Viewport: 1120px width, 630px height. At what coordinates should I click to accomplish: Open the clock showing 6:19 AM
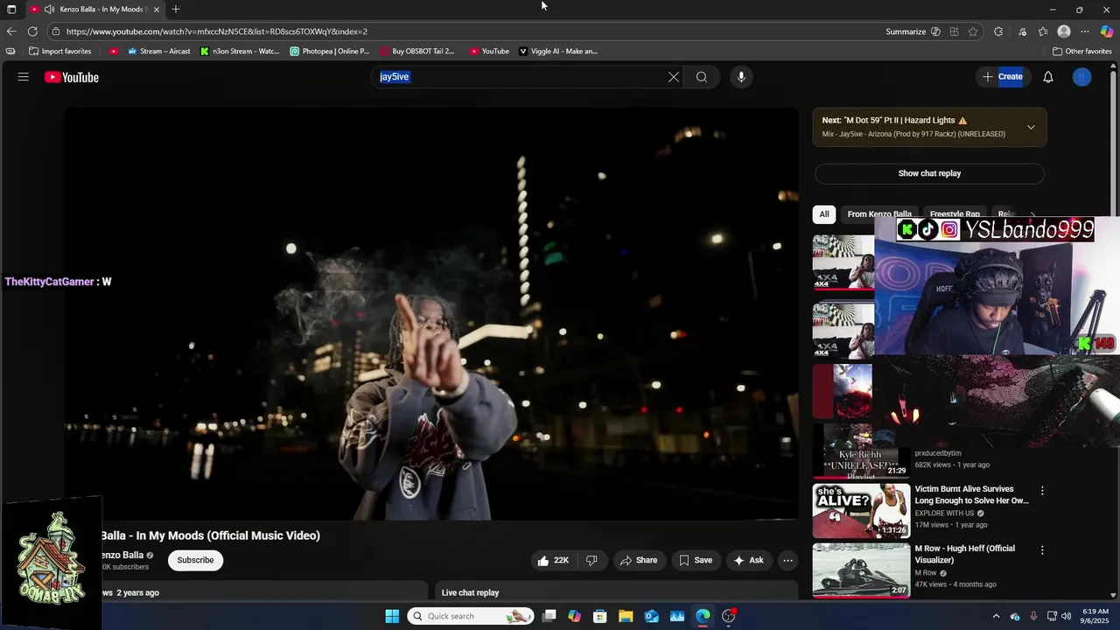[x=1095, y=616]
